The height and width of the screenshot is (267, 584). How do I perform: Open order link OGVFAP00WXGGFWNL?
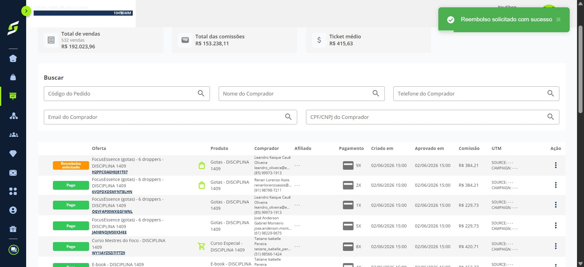pos(112,212)
